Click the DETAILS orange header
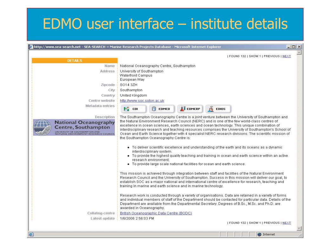 (75, 61)
